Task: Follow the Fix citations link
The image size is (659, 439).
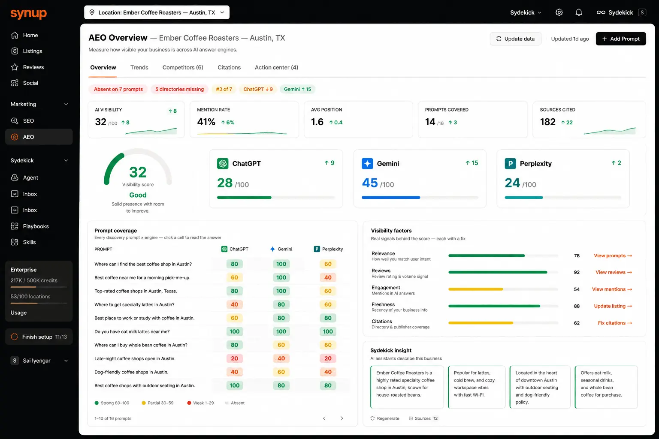Action: [615, 323]
